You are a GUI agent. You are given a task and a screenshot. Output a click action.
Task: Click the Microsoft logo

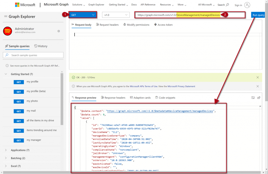coord(25,5)
